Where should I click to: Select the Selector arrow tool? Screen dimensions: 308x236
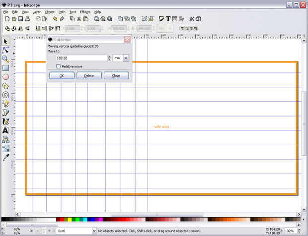[x=5, y=42]
